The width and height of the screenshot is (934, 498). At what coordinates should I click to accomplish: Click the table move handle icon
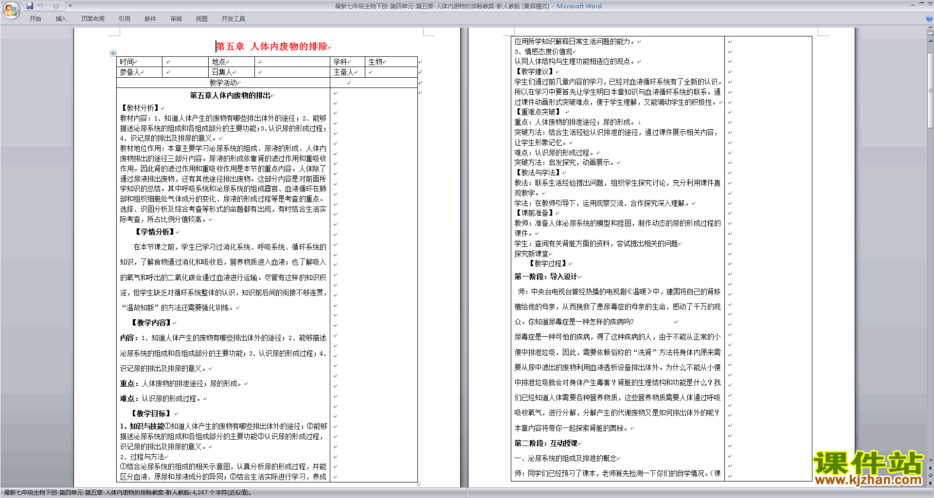pos(113,53)
